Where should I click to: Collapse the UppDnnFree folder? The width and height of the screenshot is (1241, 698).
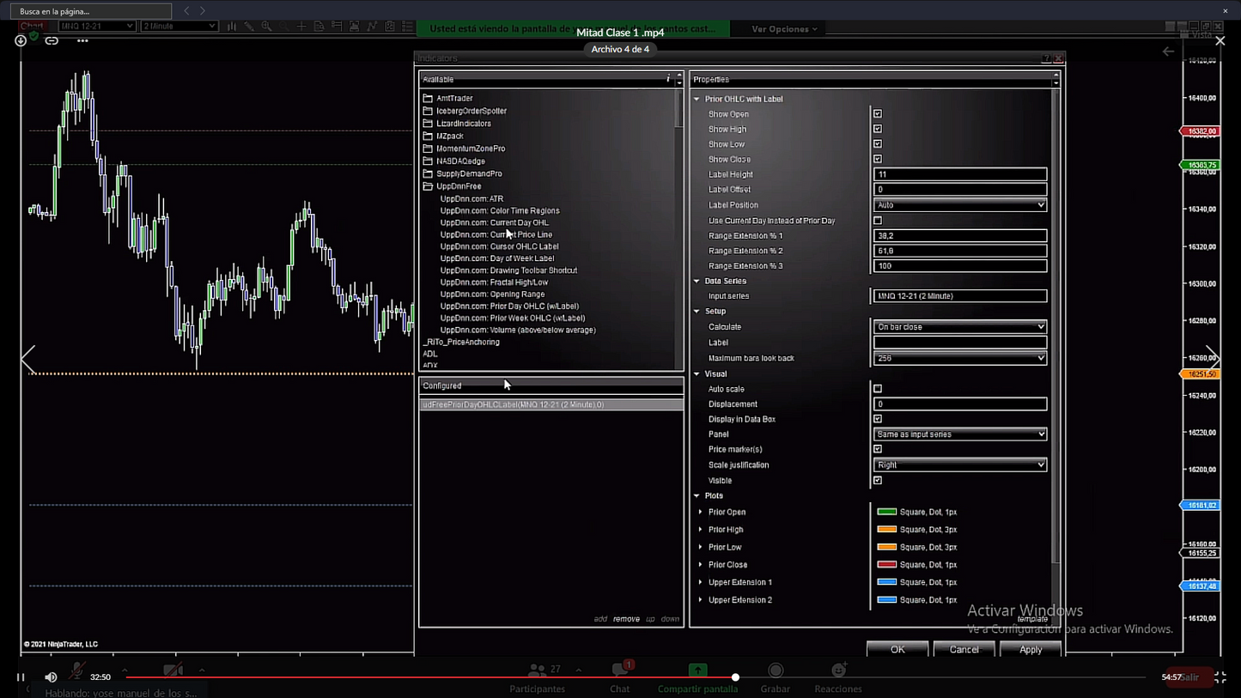click(x=452, y=186)
